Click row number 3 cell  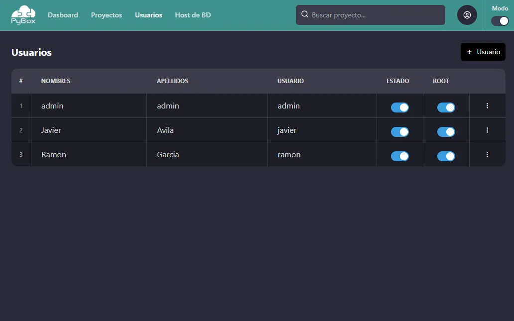[x=21, y=154]
